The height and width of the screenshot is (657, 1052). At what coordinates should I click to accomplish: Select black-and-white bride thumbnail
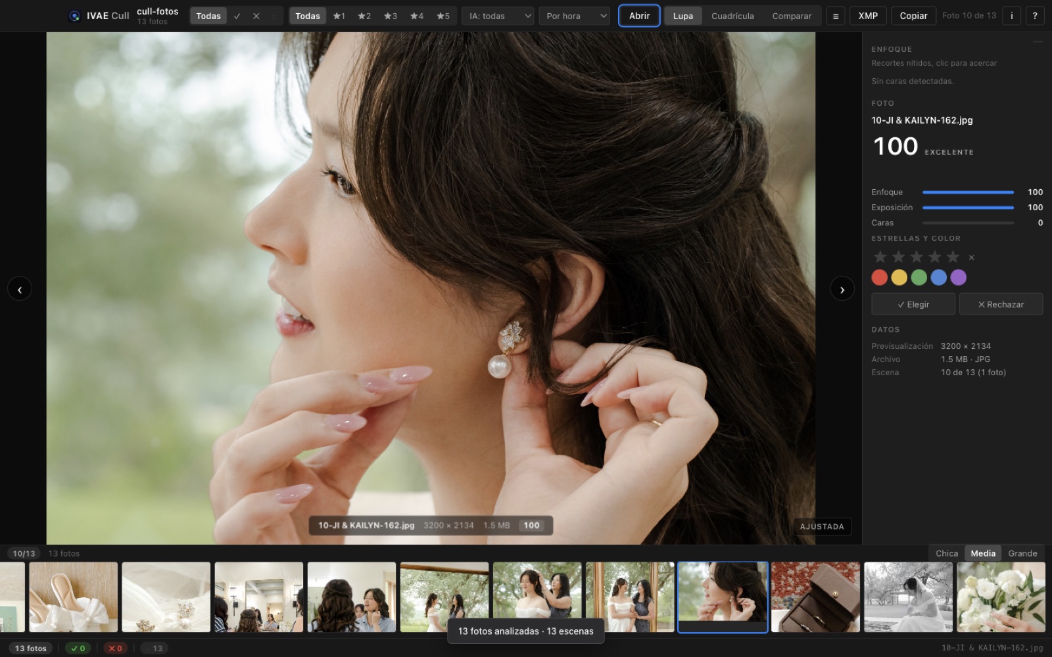click(x=908, y=597)
